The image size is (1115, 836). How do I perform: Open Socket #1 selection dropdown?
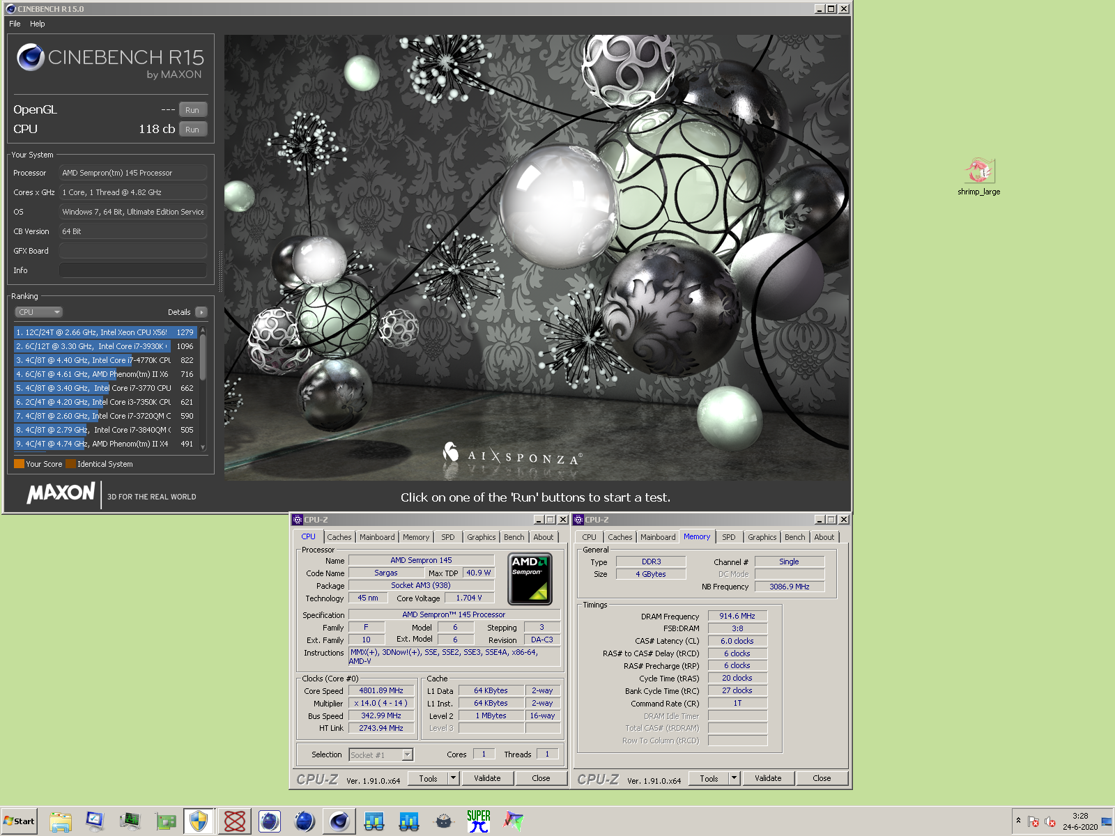point(381,754)
